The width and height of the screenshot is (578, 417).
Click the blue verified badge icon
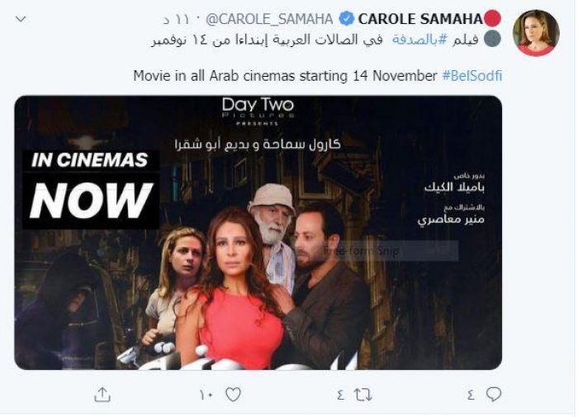coord(346,19)
